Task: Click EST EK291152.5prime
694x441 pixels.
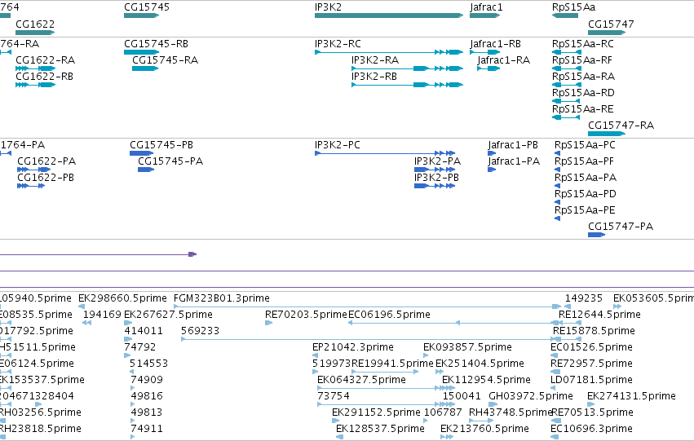Action: click(x=376, y=413)
